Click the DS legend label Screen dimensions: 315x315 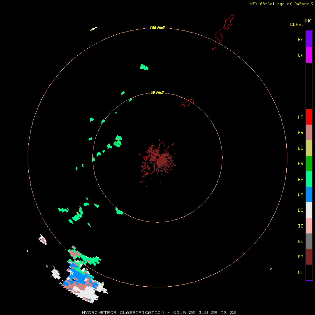click(x=300, y=210)
